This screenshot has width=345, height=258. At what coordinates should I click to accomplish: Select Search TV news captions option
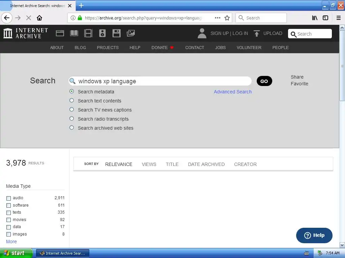tap(71, 109)
